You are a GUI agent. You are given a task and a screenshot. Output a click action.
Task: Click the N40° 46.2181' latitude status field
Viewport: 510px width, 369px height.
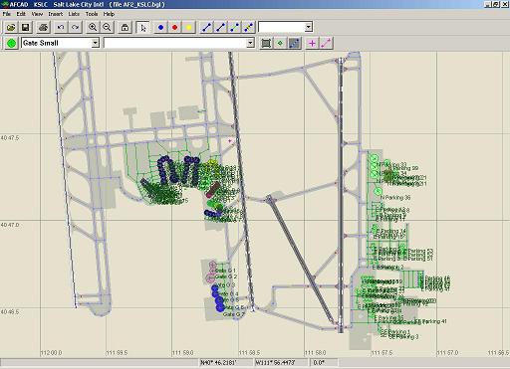click(x=226, y=363)
